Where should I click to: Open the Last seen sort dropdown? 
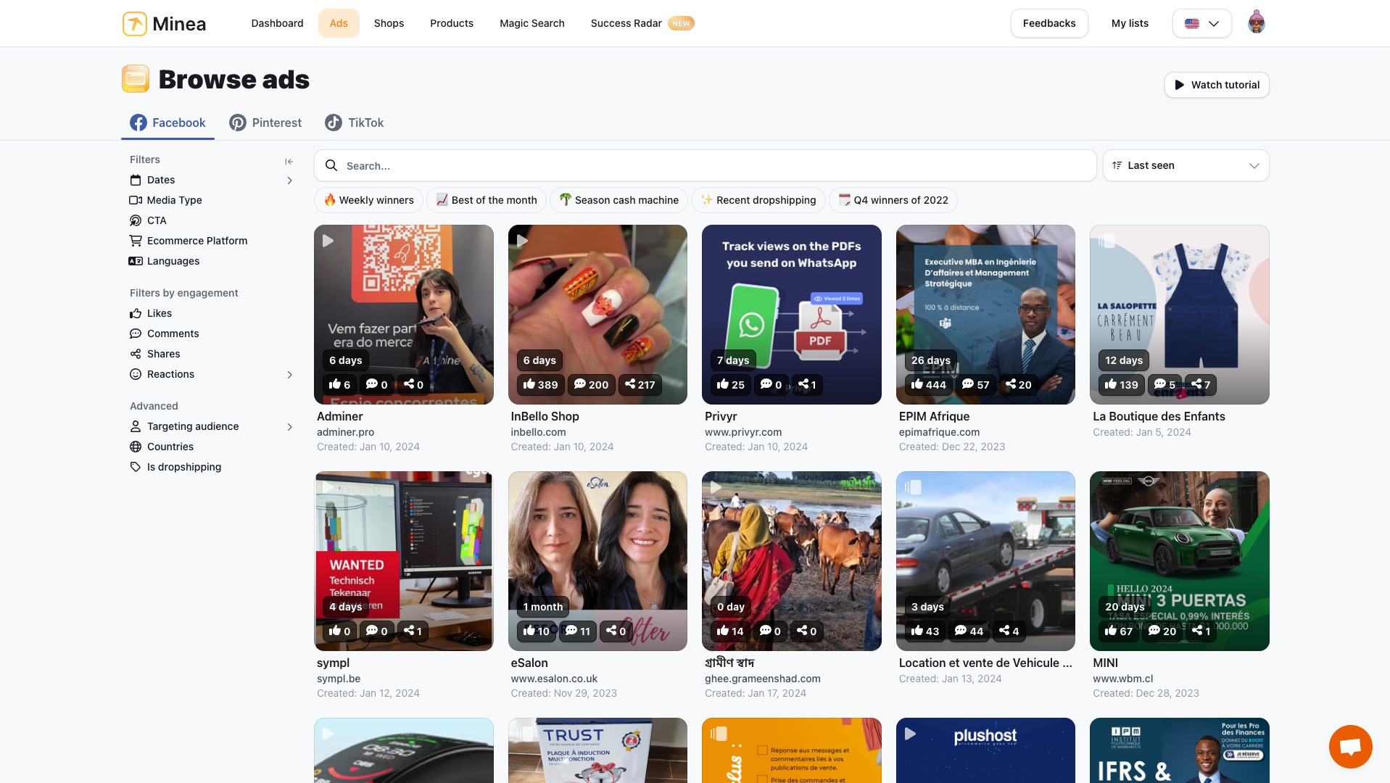pos(1186,165)
